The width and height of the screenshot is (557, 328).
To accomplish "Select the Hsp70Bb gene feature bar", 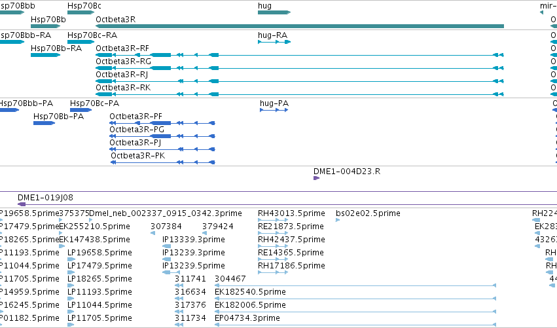I will tap(45, 26).
